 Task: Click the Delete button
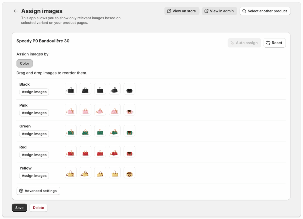tap(38, 208)
